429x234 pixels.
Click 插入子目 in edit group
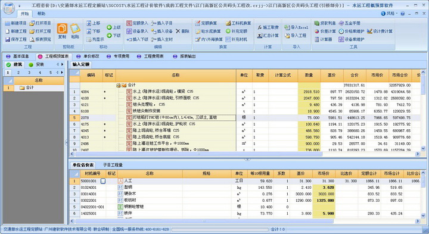point(161,23)
